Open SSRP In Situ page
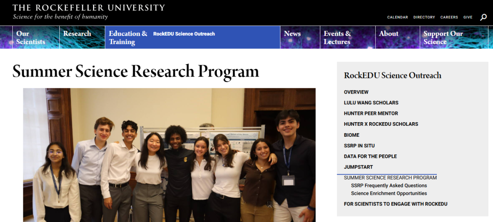493x222 pixels. tap(359, 146)
